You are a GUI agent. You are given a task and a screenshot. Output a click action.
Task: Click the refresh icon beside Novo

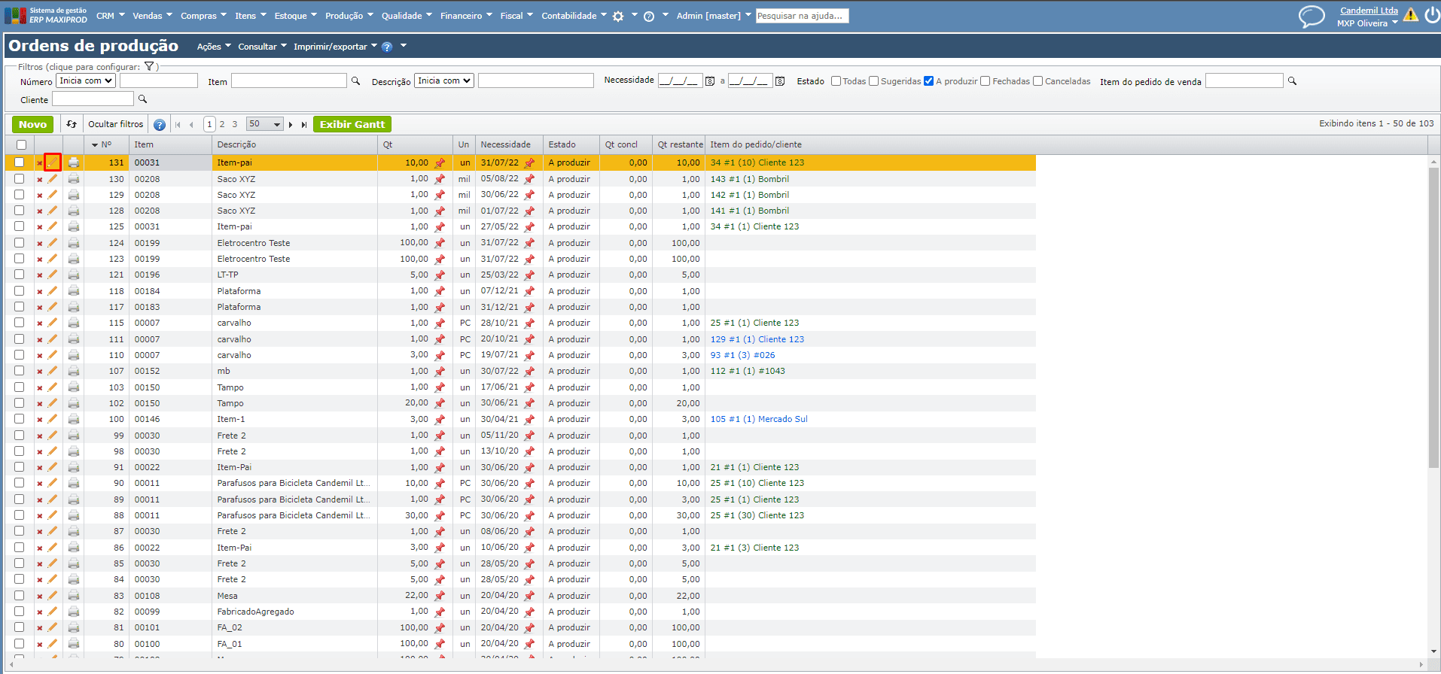pyautogui.click(x=72, y=124)
